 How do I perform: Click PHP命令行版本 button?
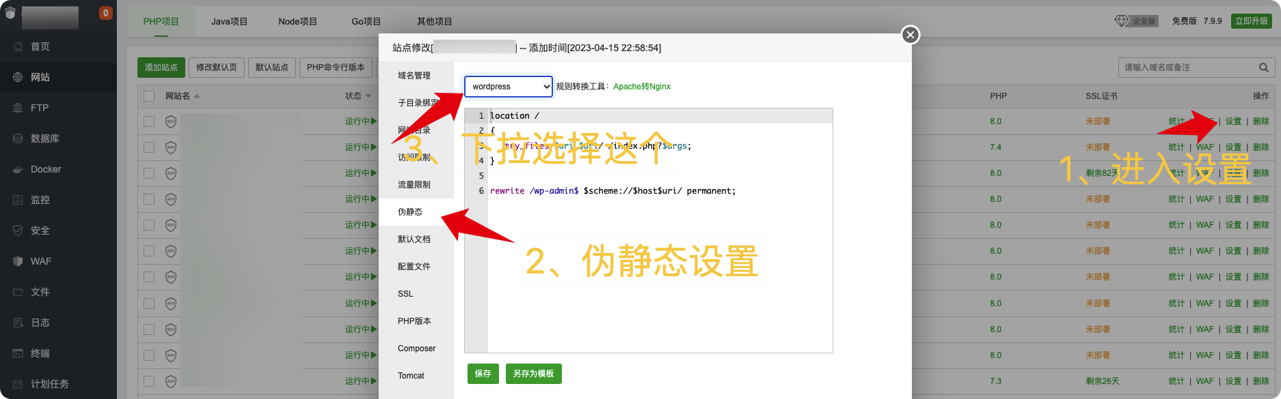tap(336, 68)
